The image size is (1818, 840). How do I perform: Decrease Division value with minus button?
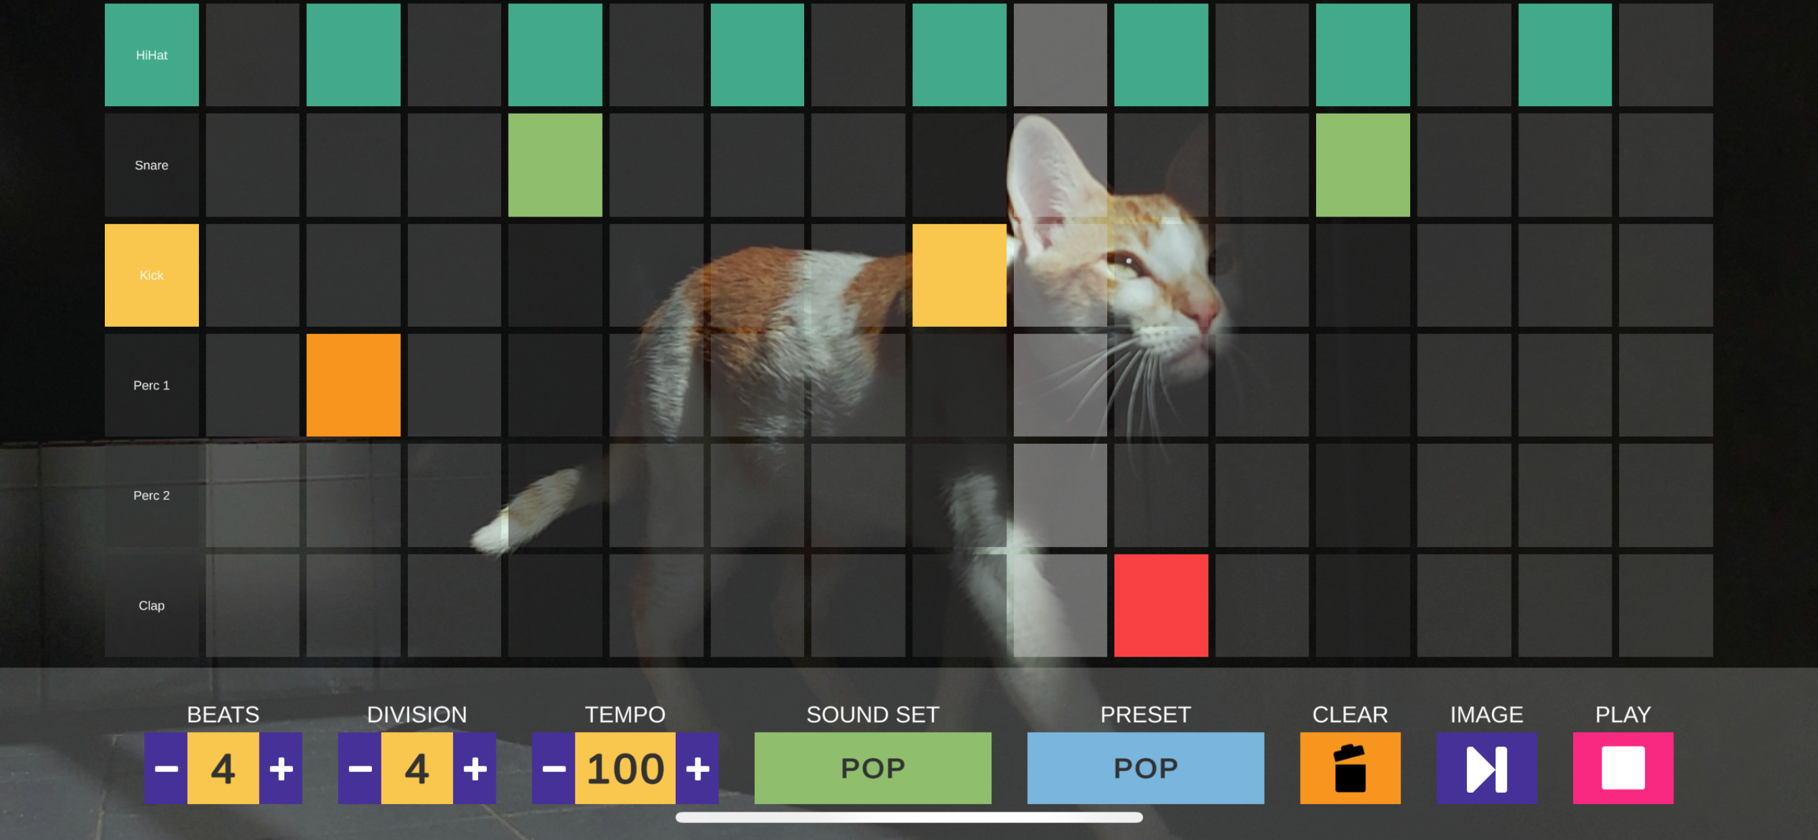(x=360, y=767)
